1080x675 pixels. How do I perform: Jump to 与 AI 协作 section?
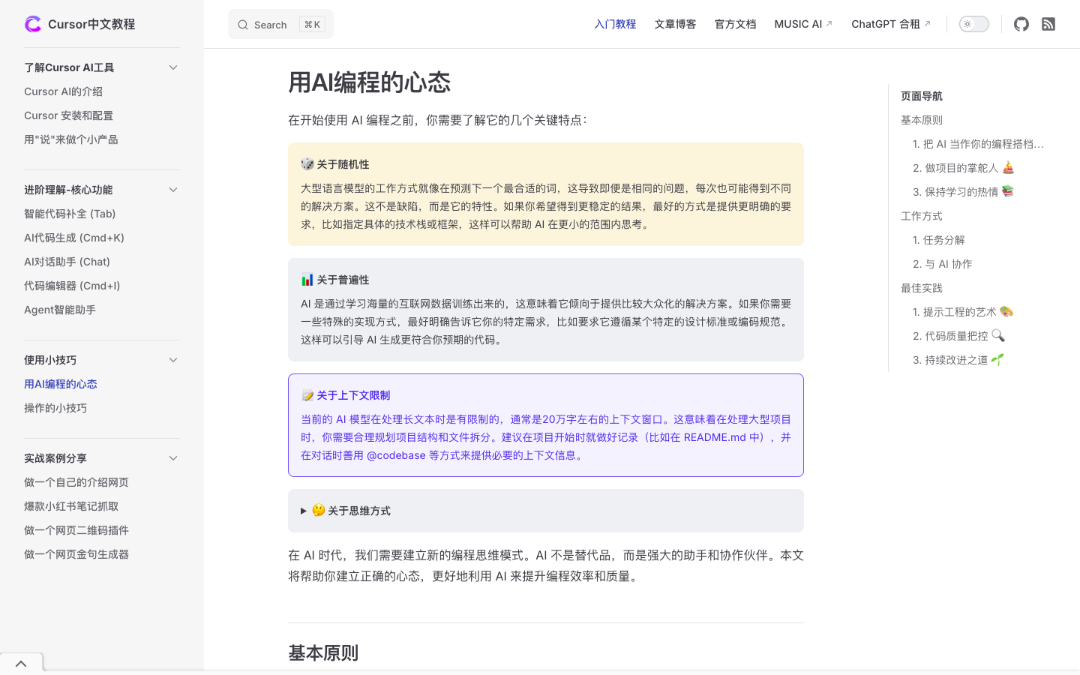coord(943,264)
